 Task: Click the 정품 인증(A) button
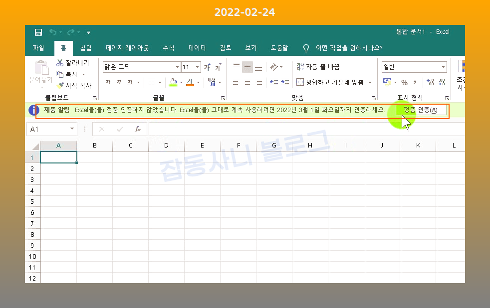coord(421,110)
